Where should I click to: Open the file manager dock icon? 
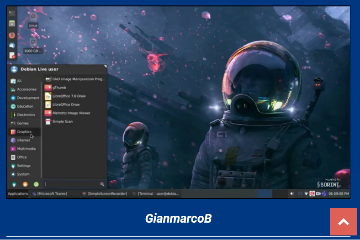pos(12,23)
